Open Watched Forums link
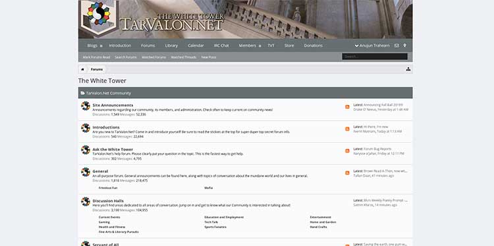 pyautogui.click(x=153, y=57)
